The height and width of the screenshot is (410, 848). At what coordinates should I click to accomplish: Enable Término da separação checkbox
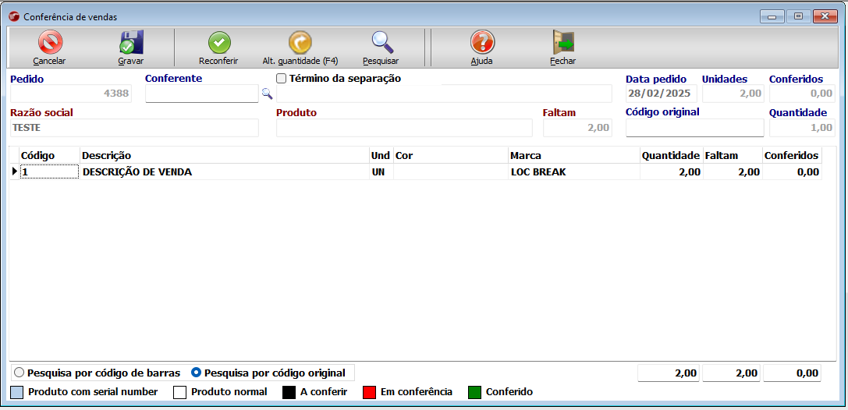point(282,79)
